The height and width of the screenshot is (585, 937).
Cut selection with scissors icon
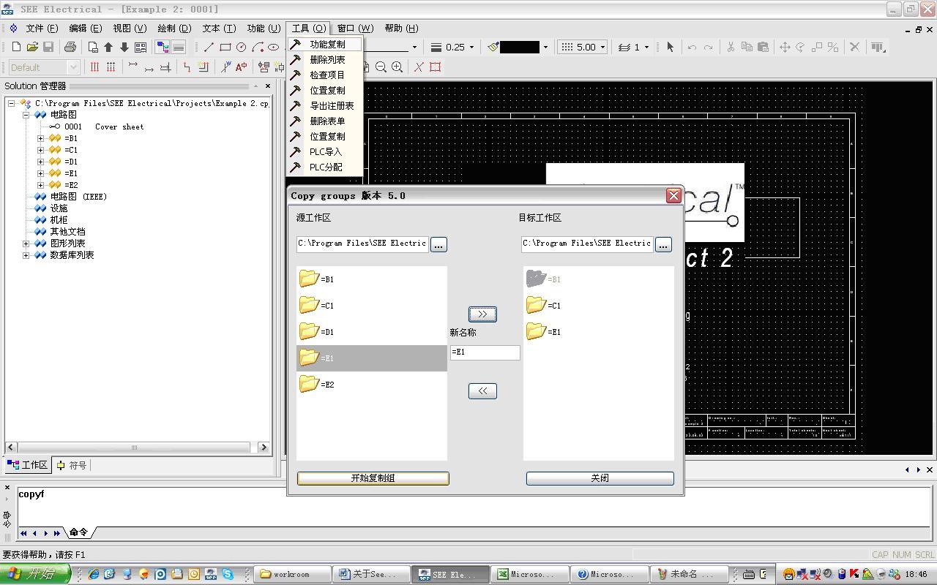click(x=731, y=47)
